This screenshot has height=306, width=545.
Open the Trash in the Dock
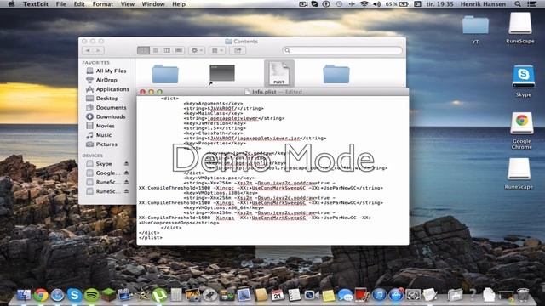[523, 295]
